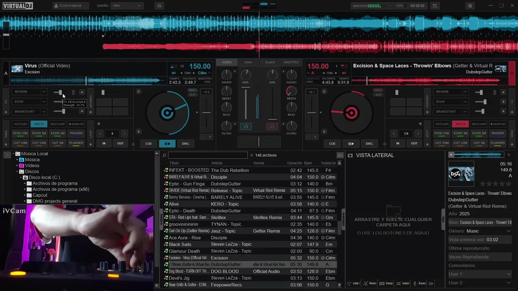
Task: Expand the Música tree folder
Action: 17,160
